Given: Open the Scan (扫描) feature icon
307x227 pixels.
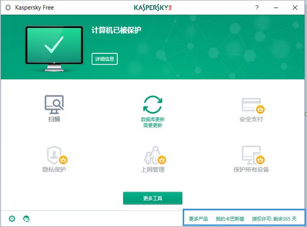Looking at the screenshot, I should (x=54, y=105).
